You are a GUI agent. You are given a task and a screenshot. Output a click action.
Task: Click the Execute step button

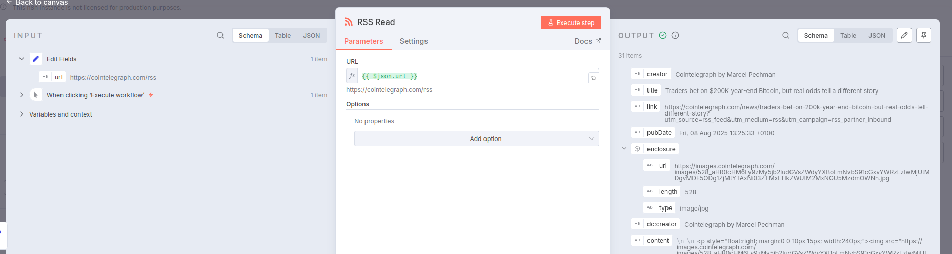pyautogui.click(x=571, y=22)
